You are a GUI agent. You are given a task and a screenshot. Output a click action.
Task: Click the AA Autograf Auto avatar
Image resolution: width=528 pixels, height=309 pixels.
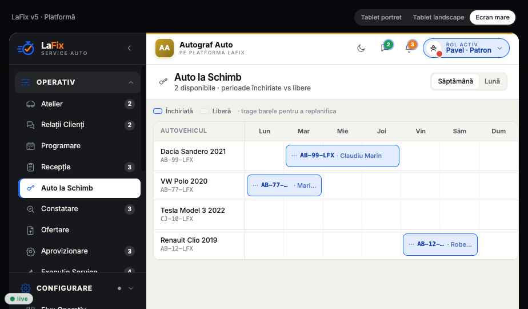point(165,48)
